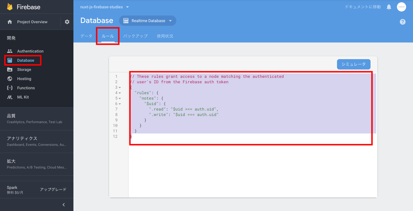Switch to the データ tab
This screenshot has width=413, height=211.
86,36
